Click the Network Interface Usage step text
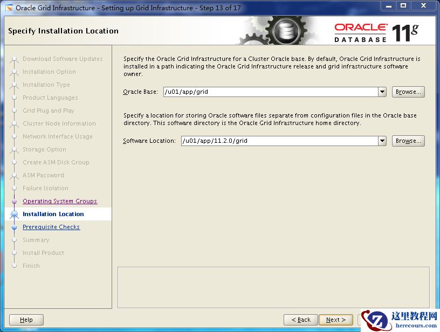Viewport: 440px width, 332px height. (58, 136)
